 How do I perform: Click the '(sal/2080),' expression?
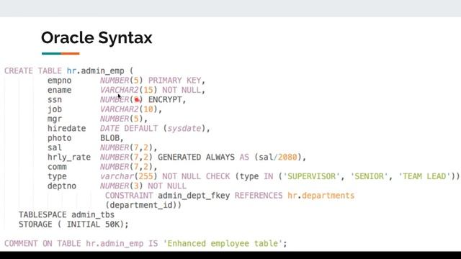280,158
